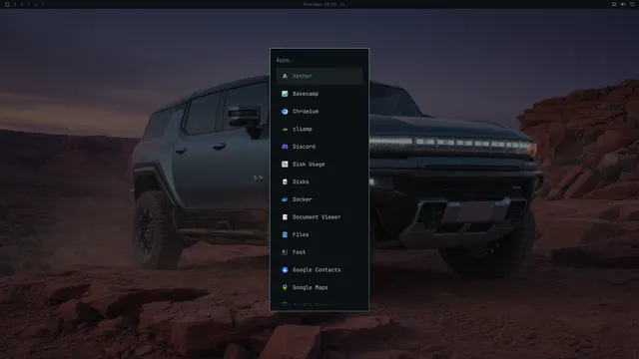
Task: Click the Docker whale icon
Action: click(x=285, y=199)
